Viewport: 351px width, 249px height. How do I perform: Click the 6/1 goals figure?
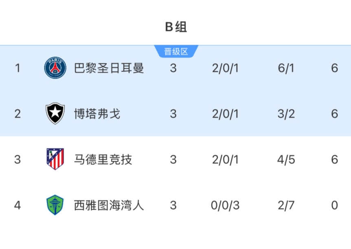click(286, 68)
